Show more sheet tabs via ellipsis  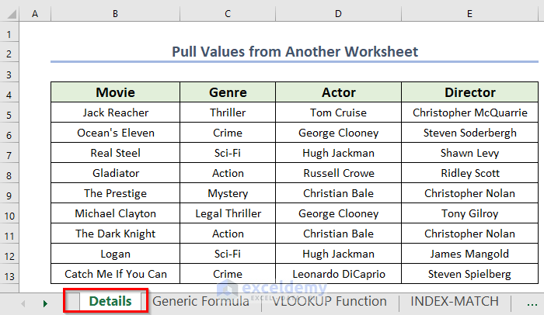point(519,301)
